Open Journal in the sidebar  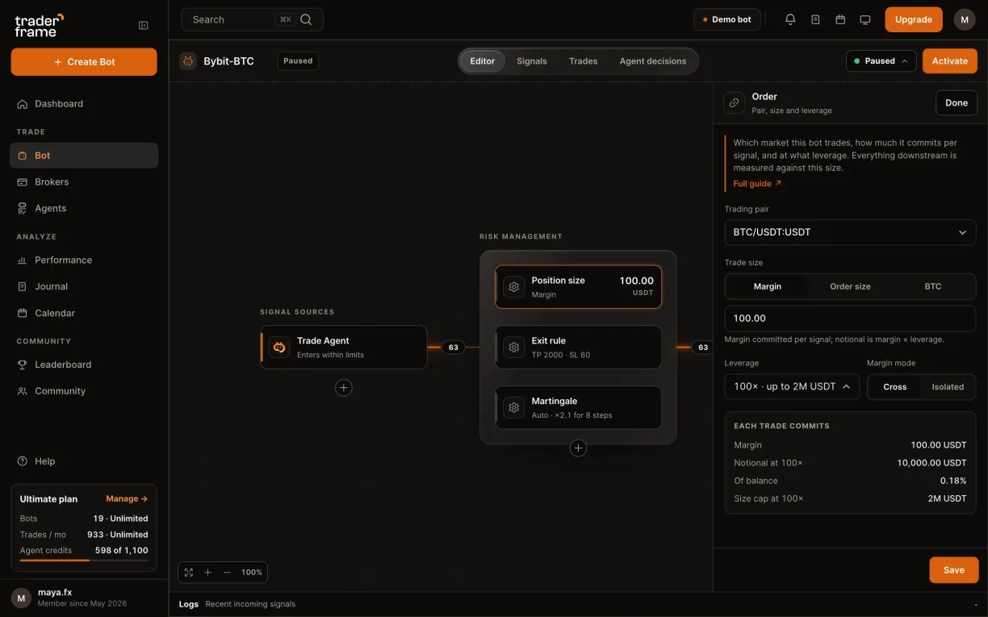pyautogui.click(x=84, y=286)
